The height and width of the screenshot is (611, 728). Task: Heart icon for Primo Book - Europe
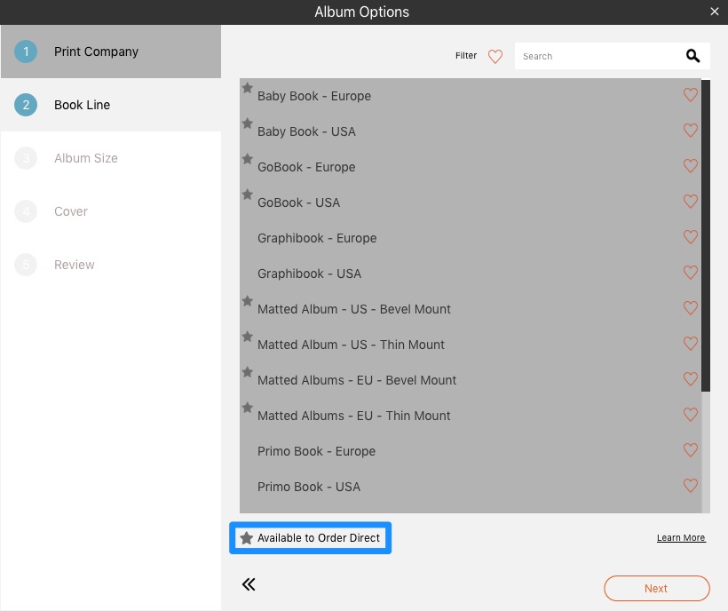[x=691, y=450]
